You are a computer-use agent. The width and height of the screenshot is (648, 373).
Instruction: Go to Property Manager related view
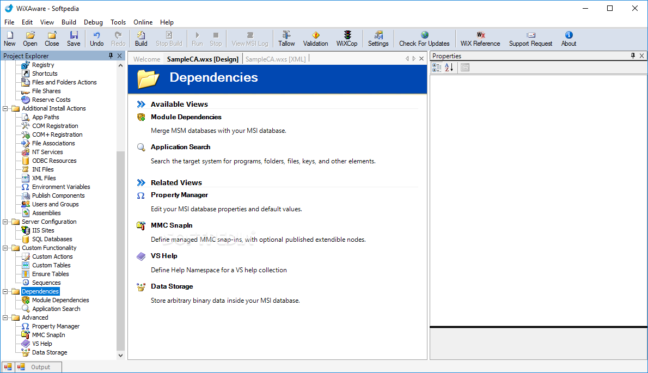[x=179, y=195]
